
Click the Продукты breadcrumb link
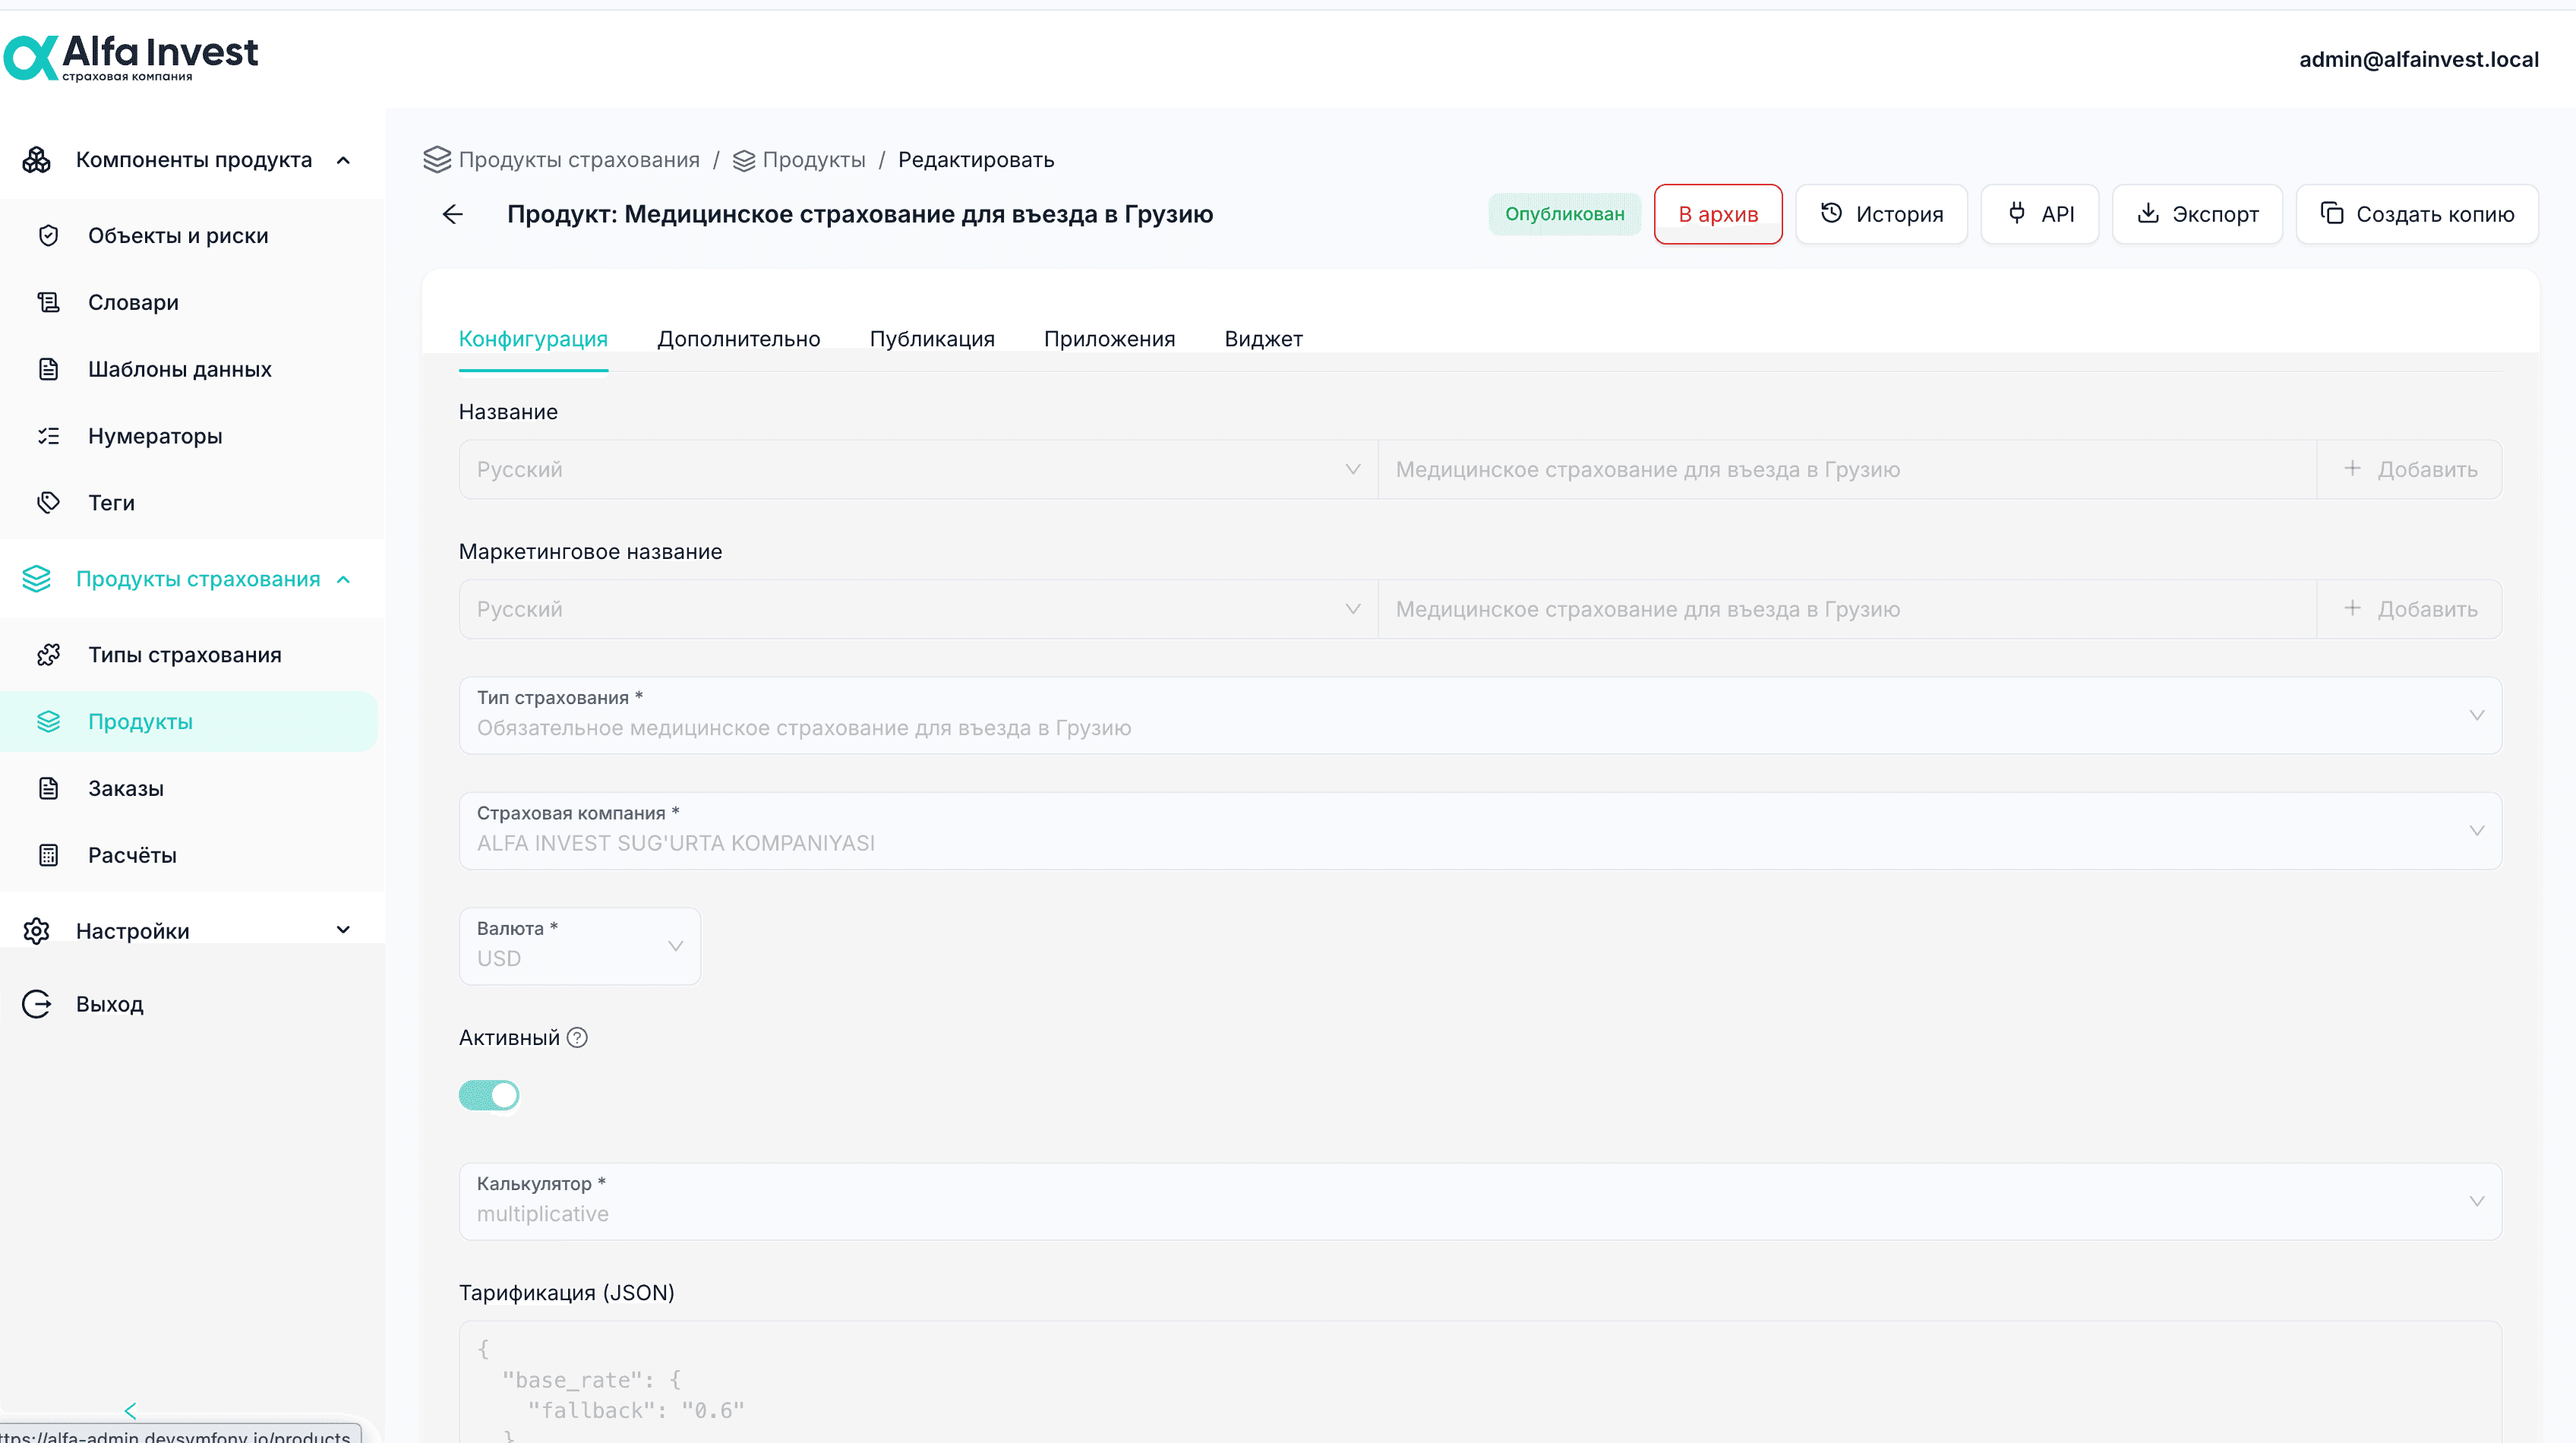click(800, 160)
